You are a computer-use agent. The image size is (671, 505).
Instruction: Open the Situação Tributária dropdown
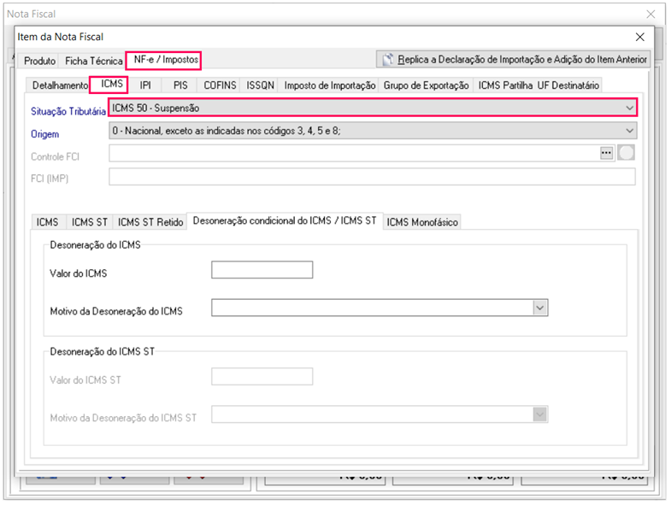[629, 108]
